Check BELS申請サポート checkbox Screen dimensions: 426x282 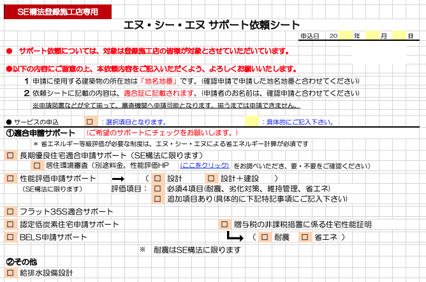(10, 237)
